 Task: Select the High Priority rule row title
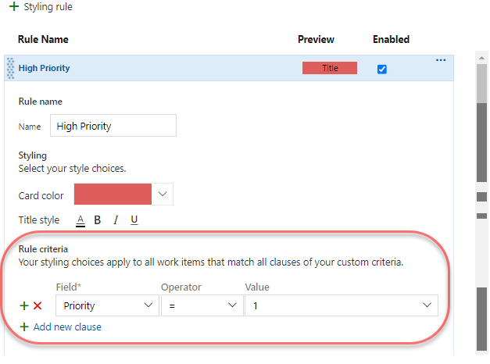44,68
